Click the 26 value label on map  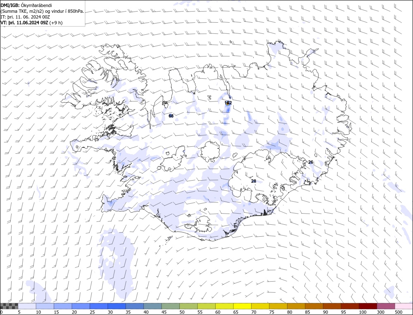point(311,162)
